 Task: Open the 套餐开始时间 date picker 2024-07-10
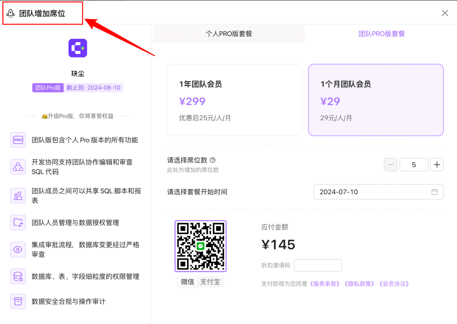(x=379, y=192)
